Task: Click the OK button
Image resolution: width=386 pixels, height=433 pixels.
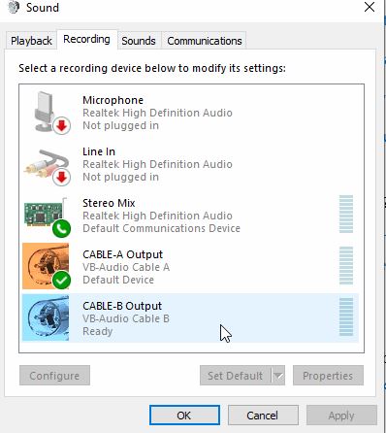Action: (184, 416)
